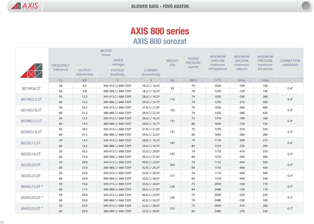Viewport: 314px width, 224px height.
Task: Click the page number 18
Action: (x=2, y=222)
